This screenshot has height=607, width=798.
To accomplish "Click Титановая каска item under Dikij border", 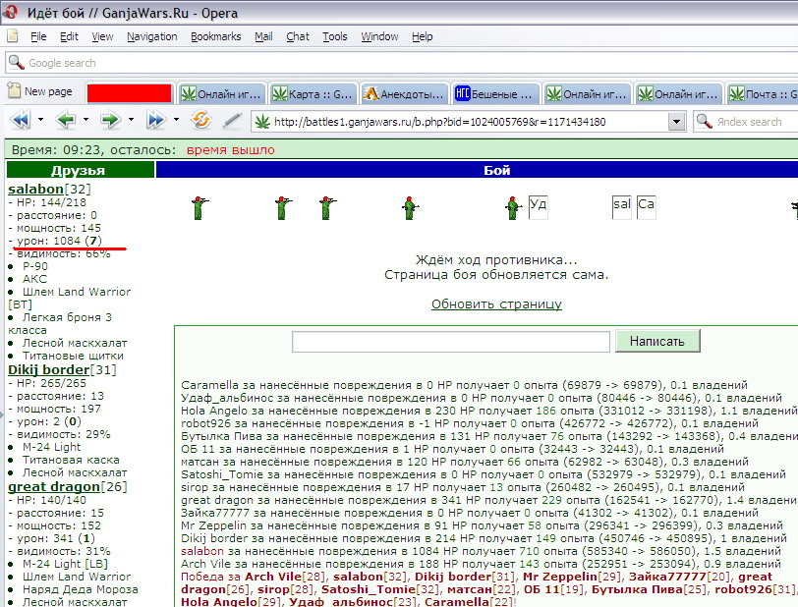I will tap(71, 460).
